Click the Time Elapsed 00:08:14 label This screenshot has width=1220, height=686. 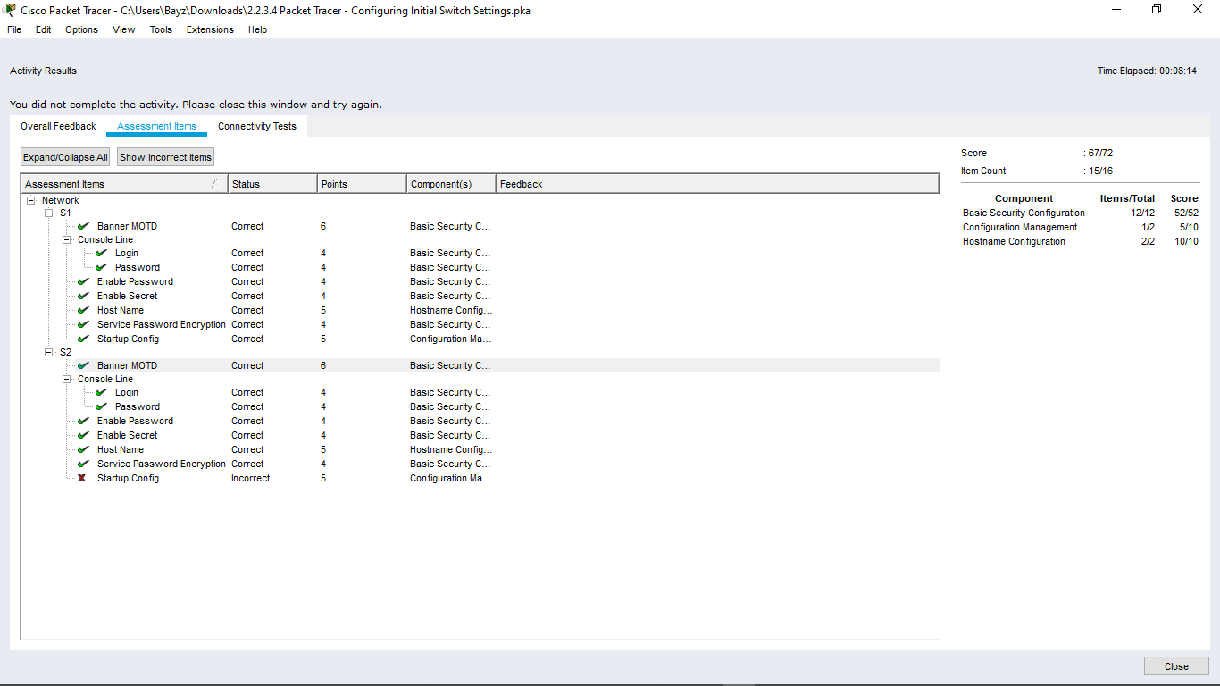point(1147,71)
